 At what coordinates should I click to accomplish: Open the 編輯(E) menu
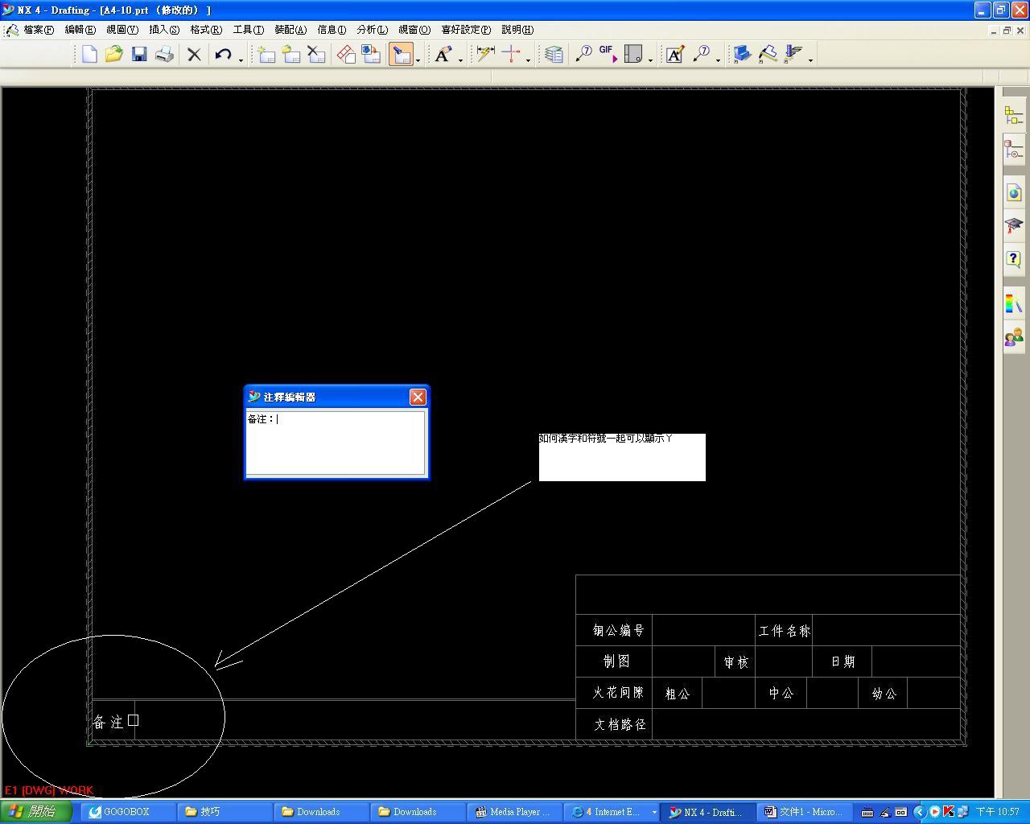[80, 30]
